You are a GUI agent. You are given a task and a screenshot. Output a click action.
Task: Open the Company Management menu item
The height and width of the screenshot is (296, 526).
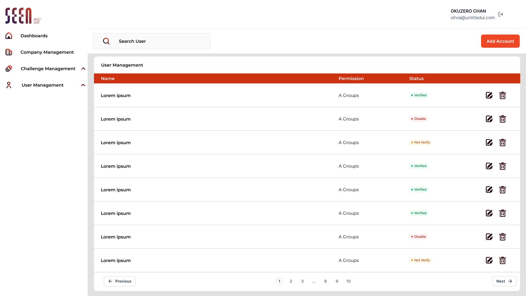click(47, 52)
